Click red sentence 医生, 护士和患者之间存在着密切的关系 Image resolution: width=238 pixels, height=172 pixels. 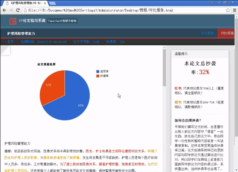point(115,151)
